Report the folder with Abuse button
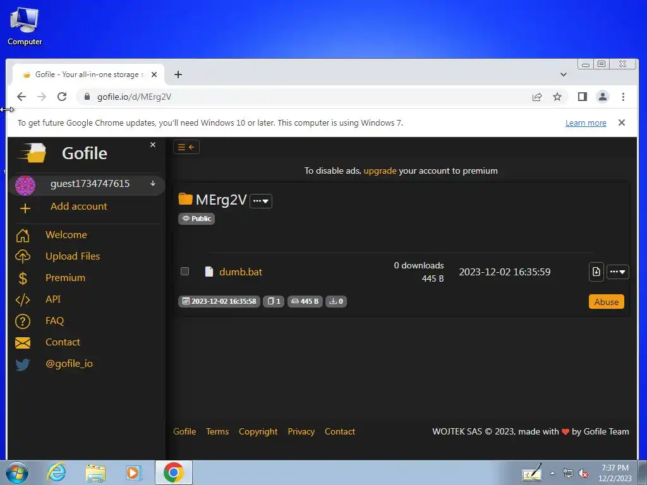 point(606,302)
